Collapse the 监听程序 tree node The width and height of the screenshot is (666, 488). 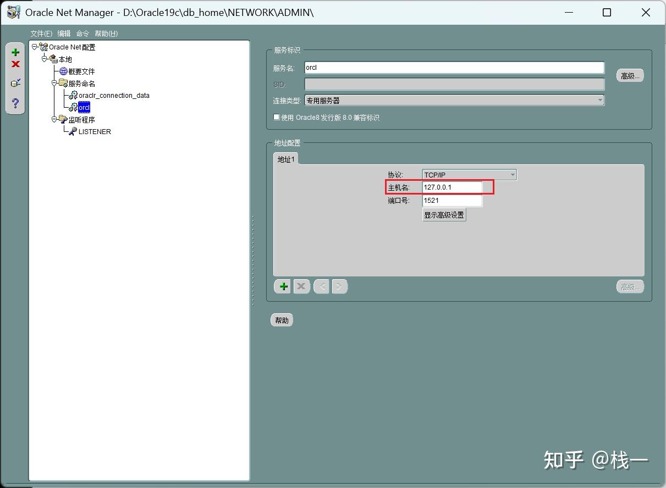[x=54, y=119]
